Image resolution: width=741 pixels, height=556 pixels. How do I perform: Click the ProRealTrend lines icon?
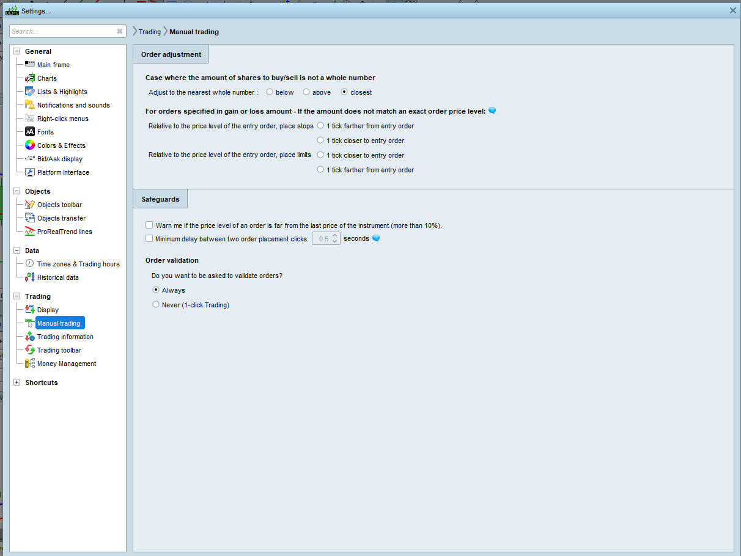coord(30,232)
